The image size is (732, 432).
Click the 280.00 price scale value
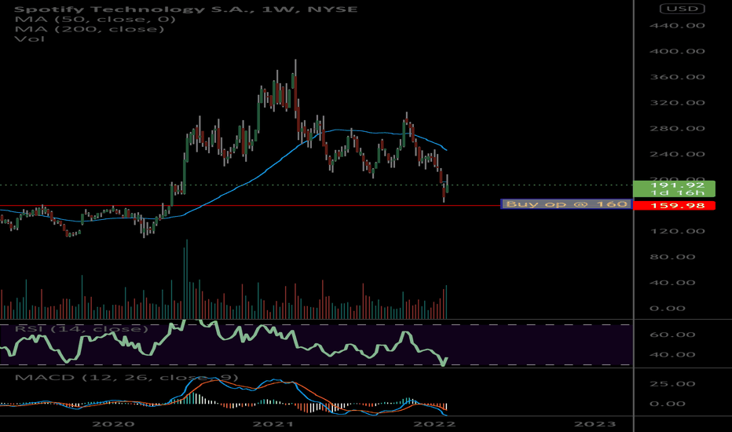(677, 128)
